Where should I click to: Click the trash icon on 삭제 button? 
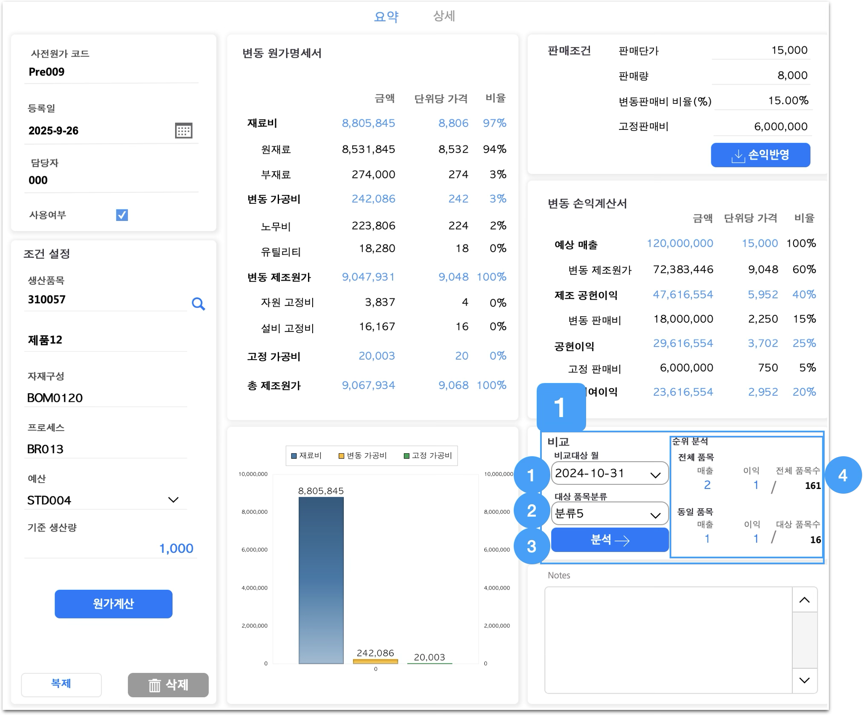154,685
